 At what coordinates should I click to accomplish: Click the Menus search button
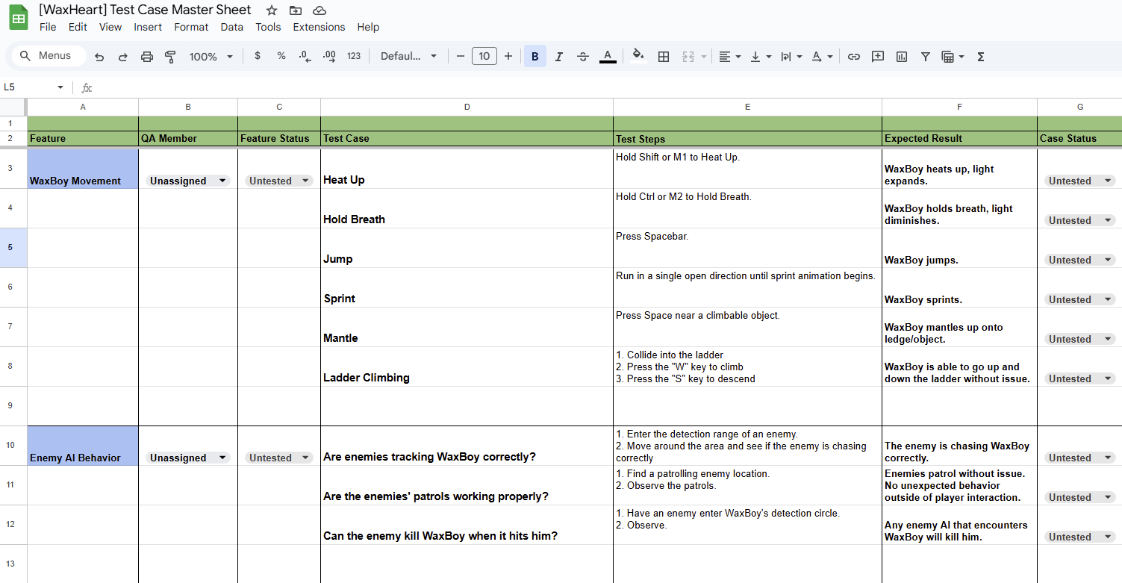click(x=47, y=55)
